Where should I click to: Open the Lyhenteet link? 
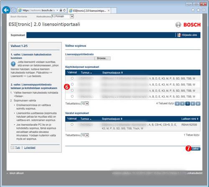[30, 148]
